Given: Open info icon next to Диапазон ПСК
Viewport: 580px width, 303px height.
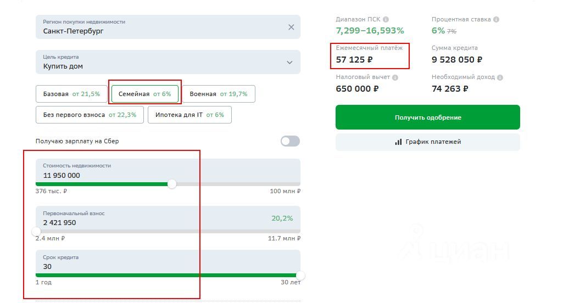Looking at the screenshot, I should (386, 19).
